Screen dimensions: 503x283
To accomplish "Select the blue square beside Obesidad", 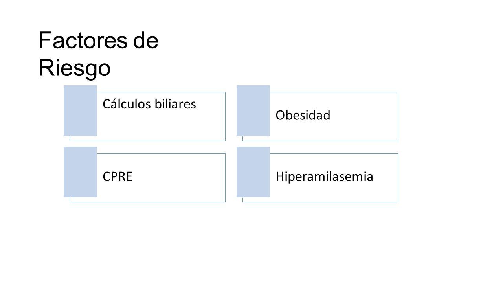I will click(253, 110).
